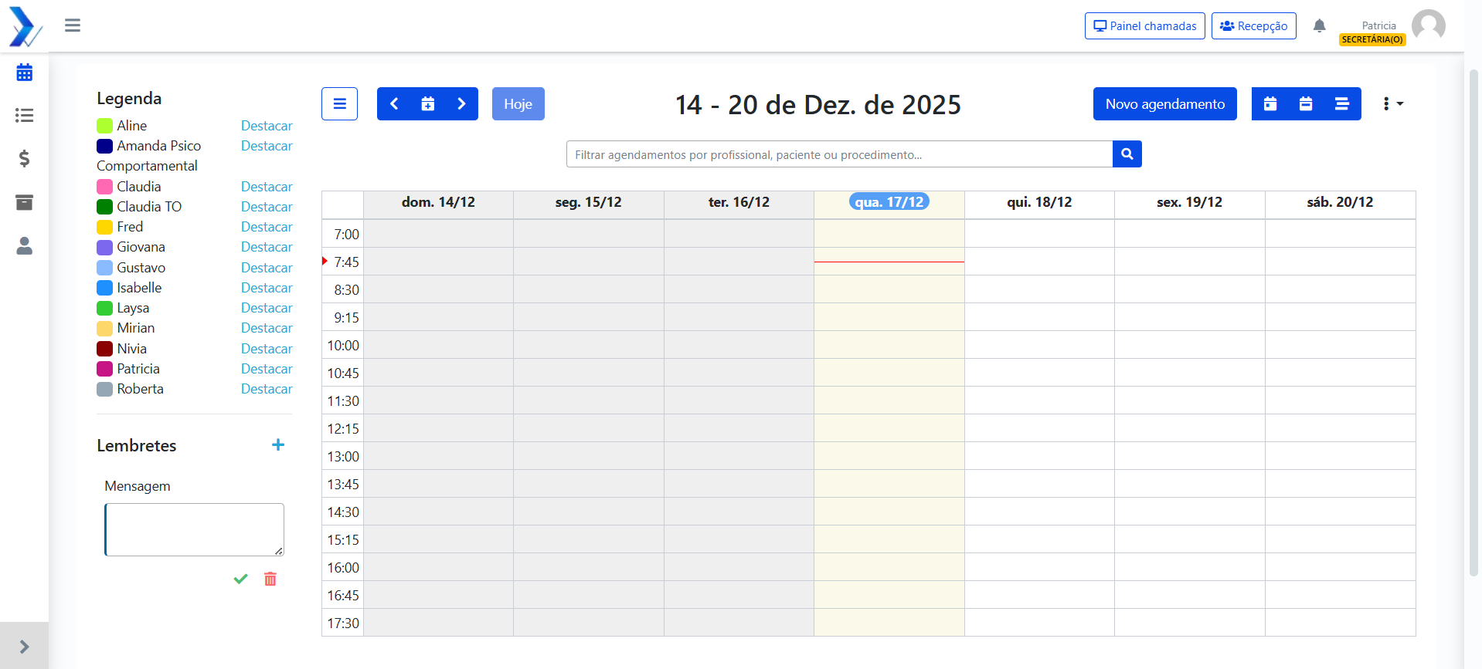Confirm reminder with the green checkmark

pyautogui.click(x=240, y=579)
